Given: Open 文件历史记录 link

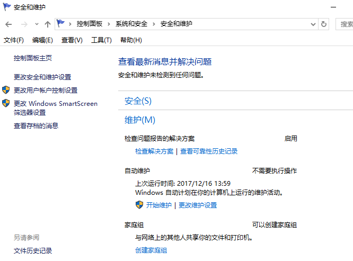Looking at the screenshot, I should 33,250.
